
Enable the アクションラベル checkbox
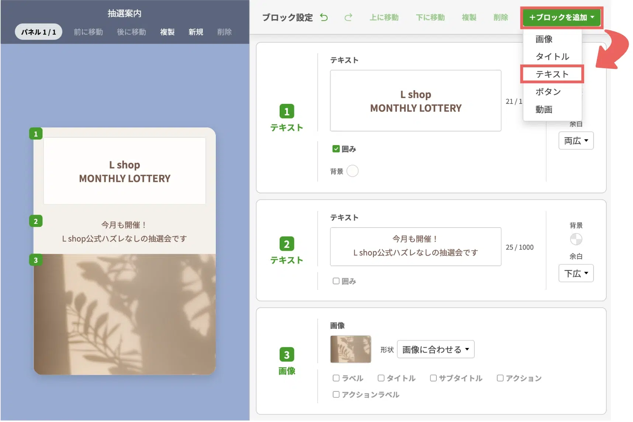pyautogui.click(x=336, y=394)
